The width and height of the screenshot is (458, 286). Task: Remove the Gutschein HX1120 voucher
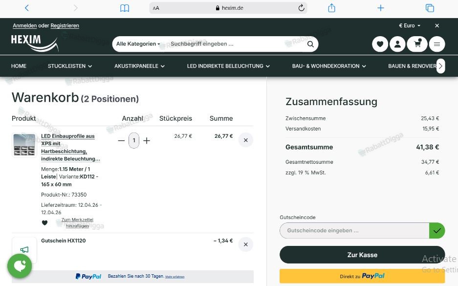tap(246, 244)
